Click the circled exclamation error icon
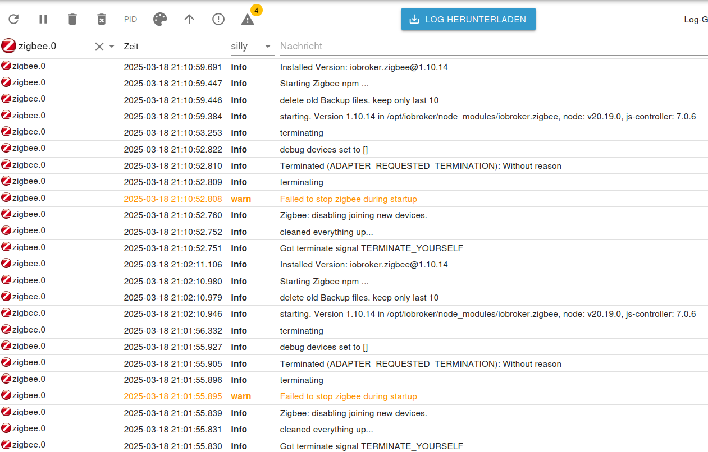708x452 pixels. (218, 19)
